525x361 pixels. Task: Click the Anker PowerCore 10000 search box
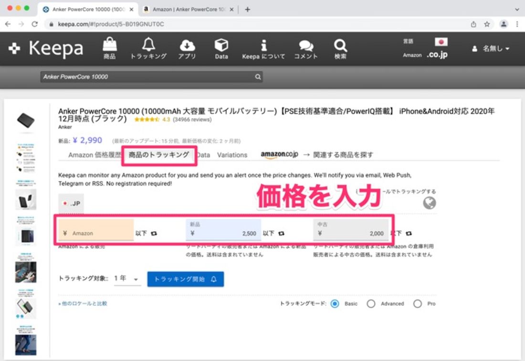click(151, 77)
